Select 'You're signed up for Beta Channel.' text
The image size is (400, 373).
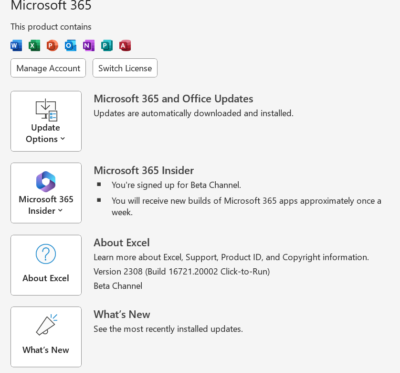(x=176, y=185)
